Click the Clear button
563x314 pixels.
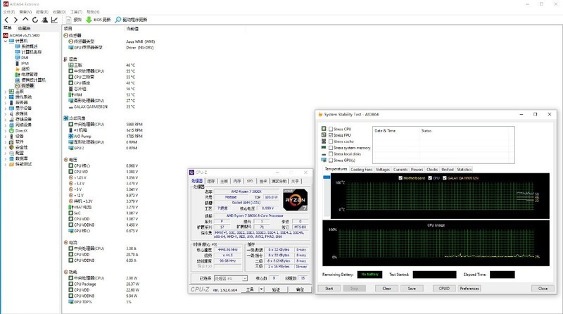(x=386, y=288)
